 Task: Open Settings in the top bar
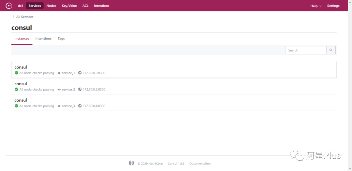pyautogui.click(x=333, y=6)
